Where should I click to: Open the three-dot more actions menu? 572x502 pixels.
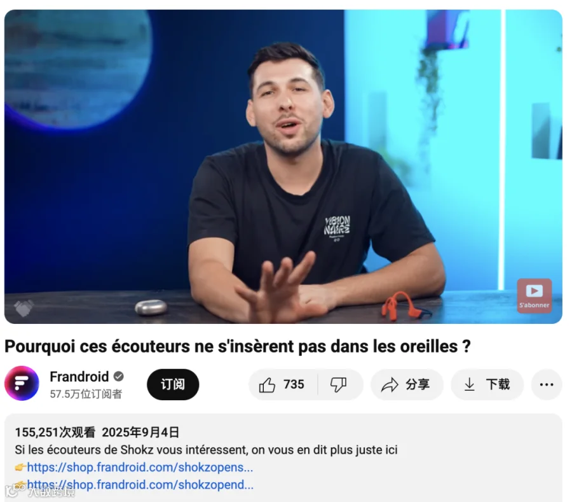547,384
